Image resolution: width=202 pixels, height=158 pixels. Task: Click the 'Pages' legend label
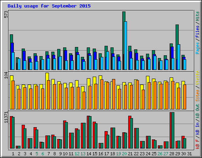198,48
